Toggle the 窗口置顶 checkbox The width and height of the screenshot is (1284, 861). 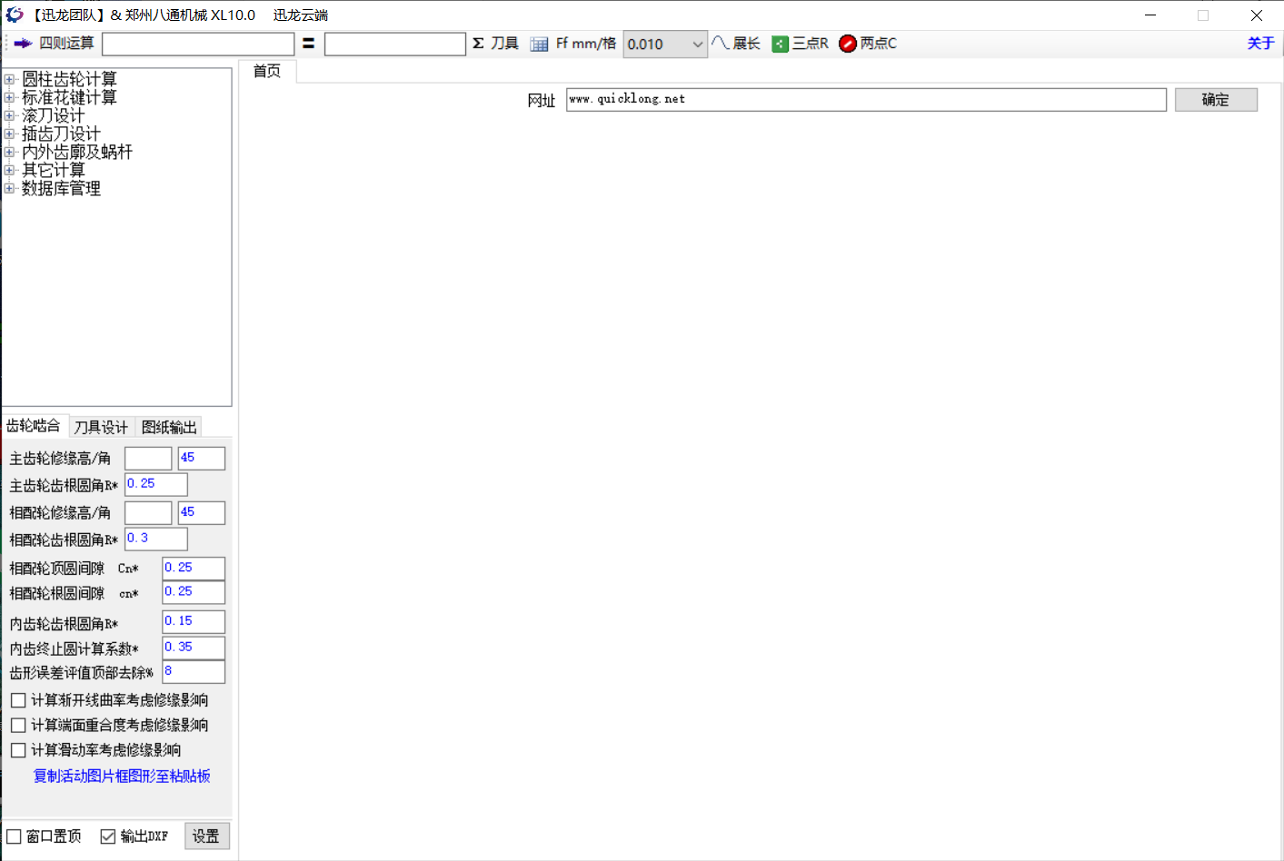click(x=15, y=836)
